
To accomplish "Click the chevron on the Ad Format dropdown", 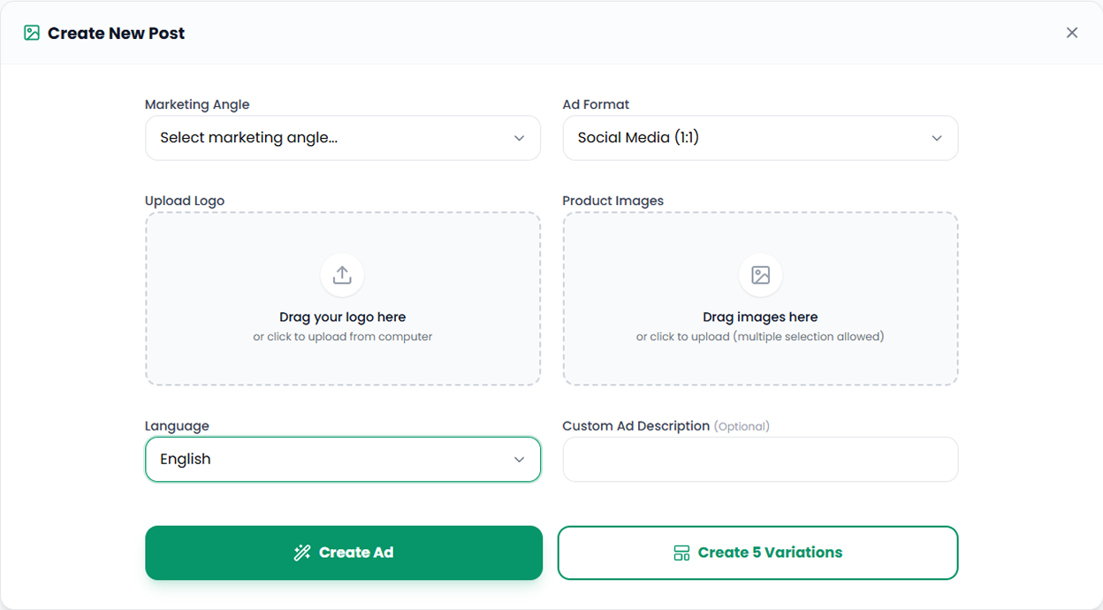I will [x=937, y=138].
